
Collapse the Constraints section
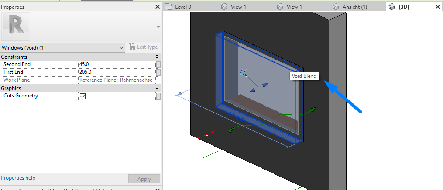tap(157, 57)
